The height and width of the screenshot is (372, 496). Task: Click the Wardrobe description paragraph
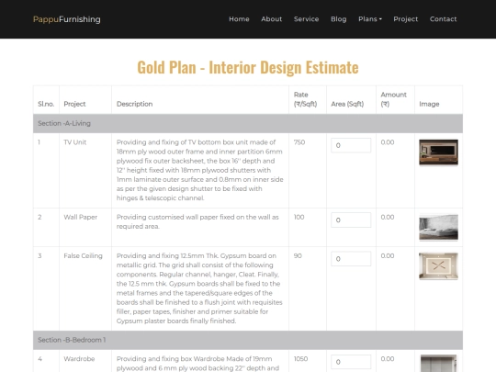197,364
